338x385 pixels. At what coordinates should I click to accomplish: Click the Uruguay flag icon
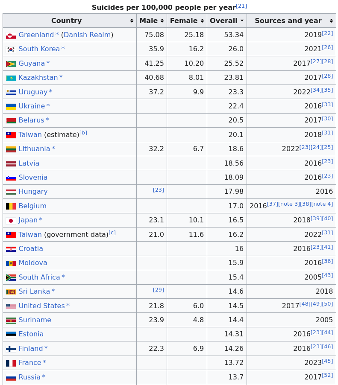11,92
